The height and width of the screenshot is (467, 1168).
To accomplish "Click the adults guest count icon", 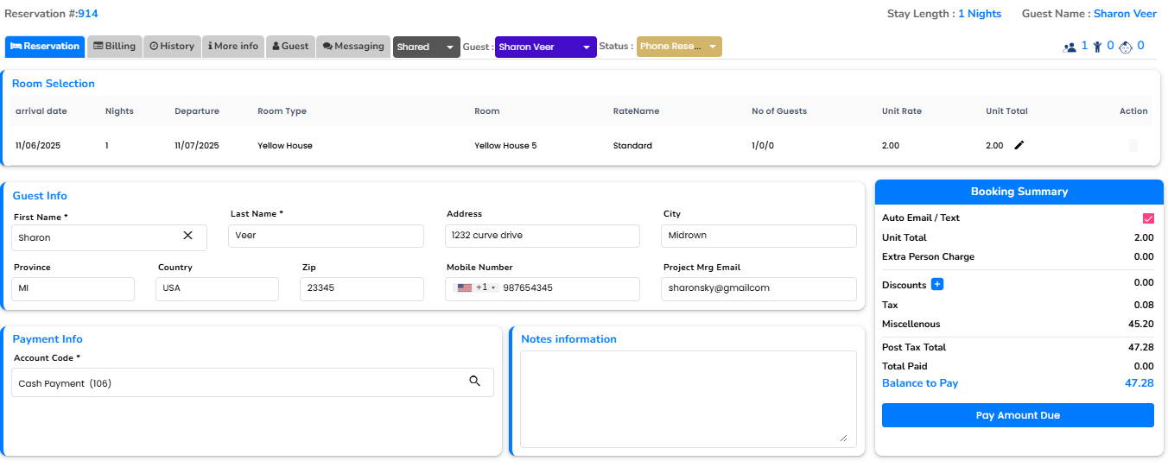I will 1070,47.
